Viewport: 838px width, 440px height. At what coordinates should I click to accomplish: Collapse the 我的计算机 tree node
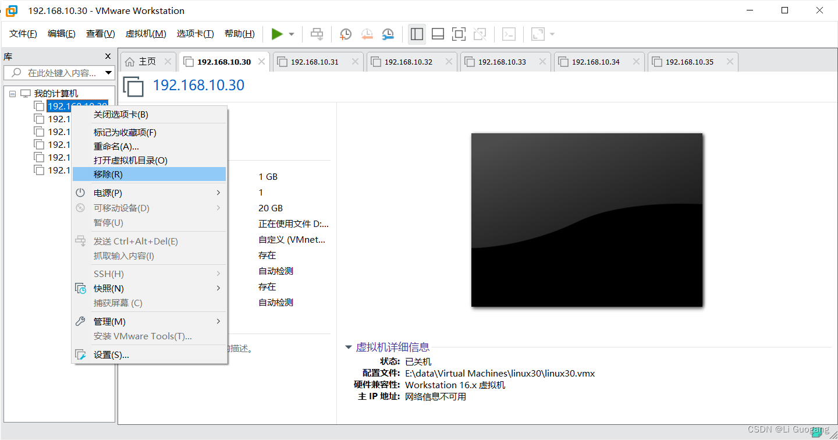point(13,94)
